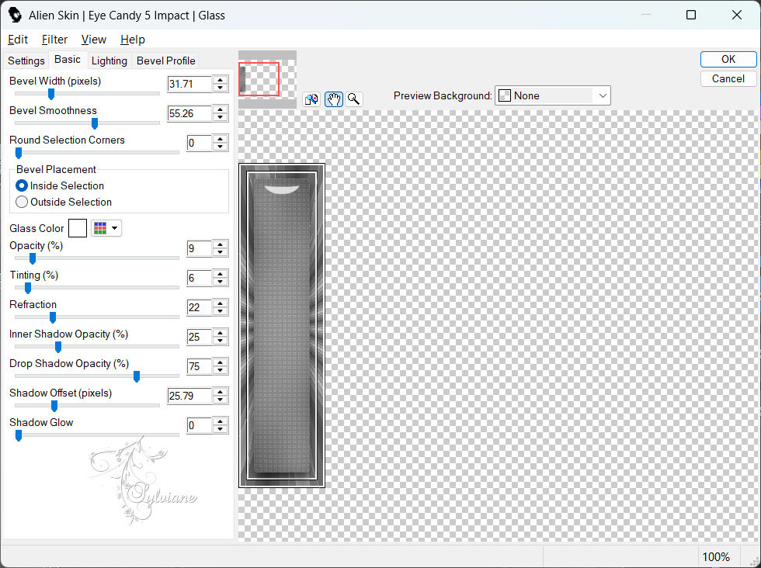
Task: Click the Drop Shadow Opacity value field
Action: coord(200,366)
